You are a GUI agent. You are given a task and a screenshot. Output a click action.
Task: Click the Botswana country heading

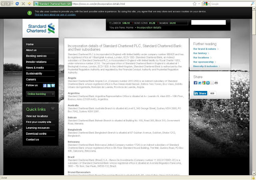(x=74, y=142)
